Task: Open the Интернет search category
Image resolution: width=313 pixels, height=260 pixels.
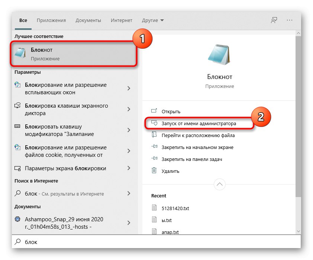Action: pos(122,20)
